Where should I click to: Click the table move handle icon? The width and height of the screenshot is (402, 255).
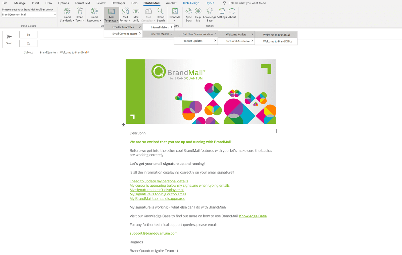coord(123,124)
